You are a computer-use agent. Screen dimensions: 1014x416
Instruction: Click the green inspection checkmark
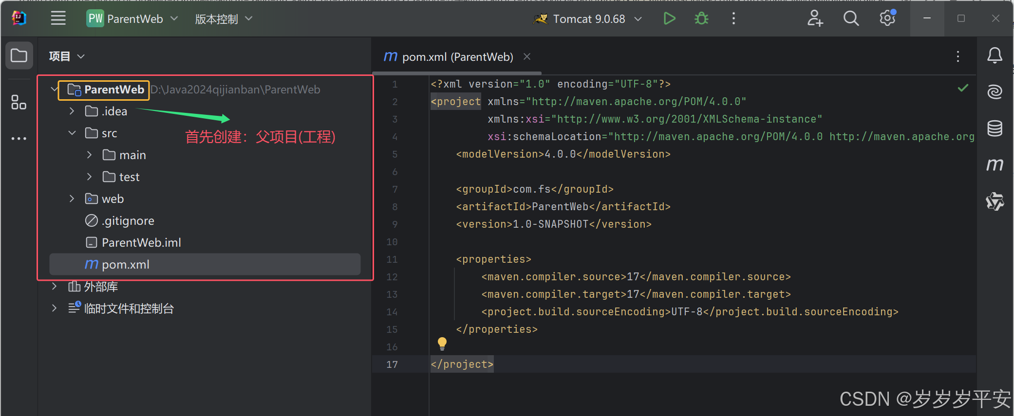963,88
